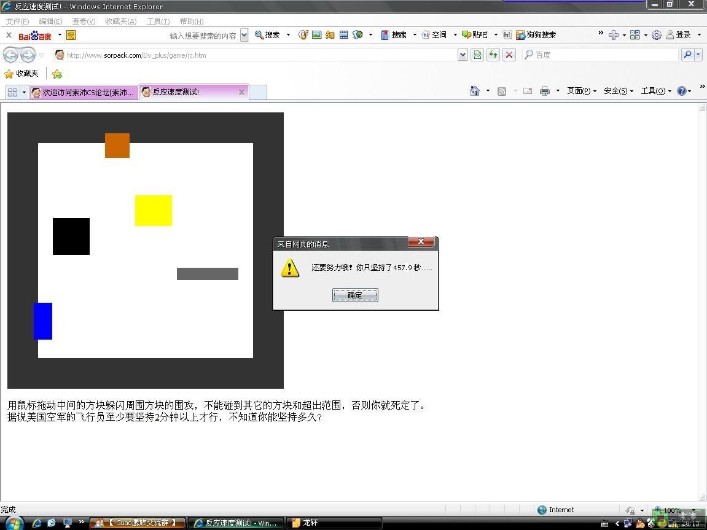Click the yellow square in the game
This screenshot has height=530, width=707.
point(154,211)
